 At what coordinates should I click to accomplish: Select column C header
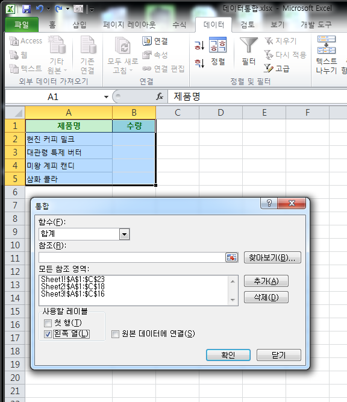coord(177,113)
